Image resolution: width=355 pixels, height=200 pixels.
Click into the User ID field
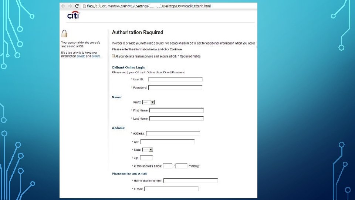tap(175, 79)
